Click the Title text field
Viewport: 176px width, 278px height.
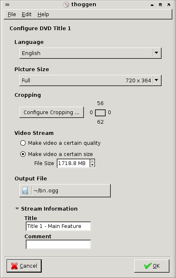58,226
